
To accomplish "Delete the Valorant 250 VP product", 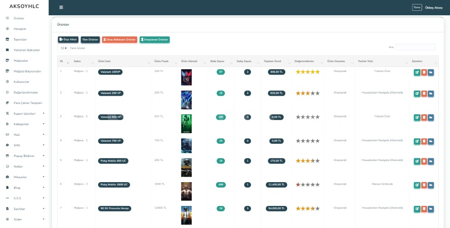I will pyautogui.click(x=424, y=94).
